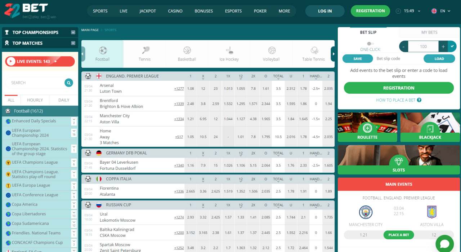Expand UEFA European Championship 2024 list

tap(74, 133)
